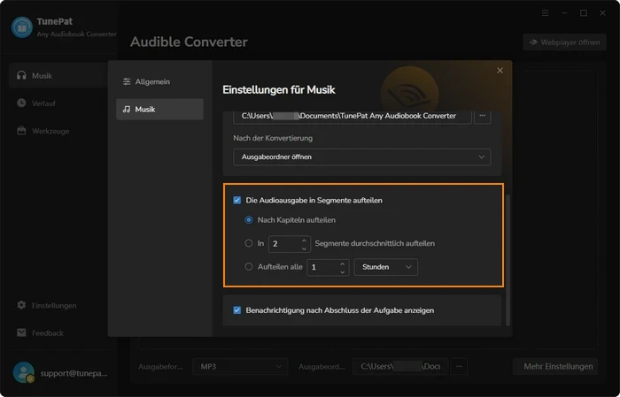This screenshot has height=397, width=620.
Task: Select 'In ... Segmente durchschnittlich aufteilen' radio
Action: tap(249, 243)
